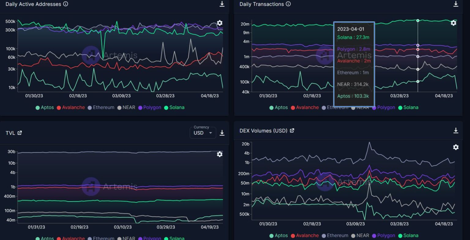This screenshot has width=470, height=240.
Task: Toggle Solana series in Daily Transactions legend
Action: click(408, 108)
